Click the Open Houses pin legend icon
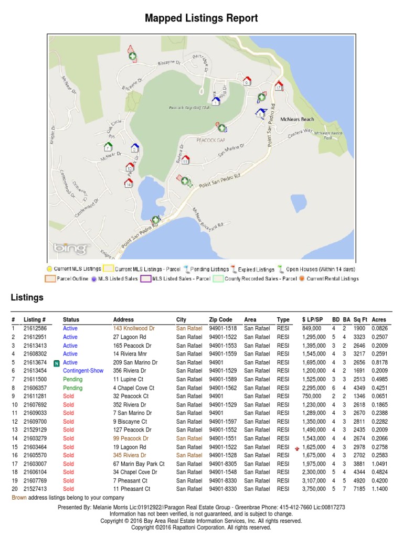 (281, 269)
